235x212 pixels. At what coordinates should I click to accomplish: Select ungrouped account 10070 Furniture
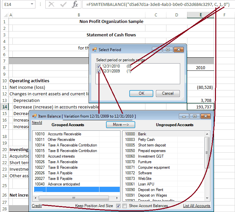[x=164, y=162]
